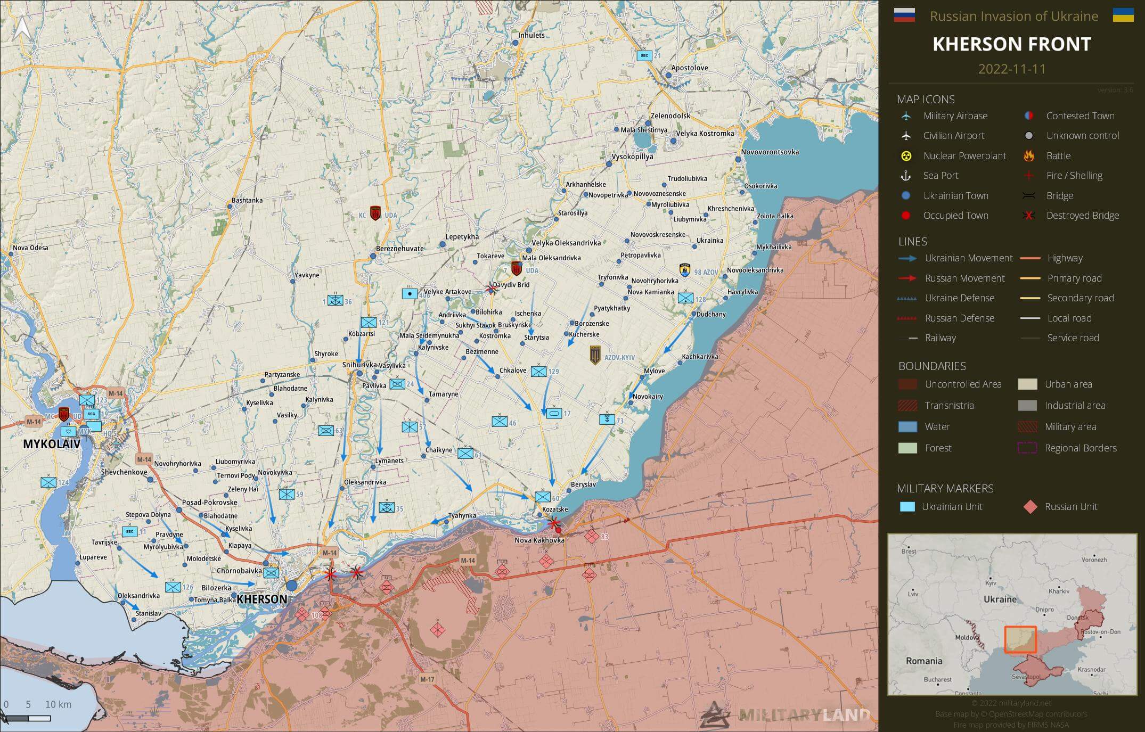The image size is (1145, 732).
Task: Open the Ukraine overview inset map
Action: [1012, 614]
